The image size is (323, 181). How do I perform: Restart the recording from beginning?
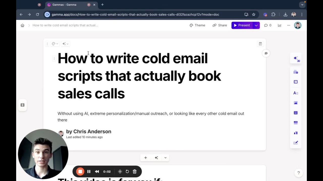click(127, 171)
